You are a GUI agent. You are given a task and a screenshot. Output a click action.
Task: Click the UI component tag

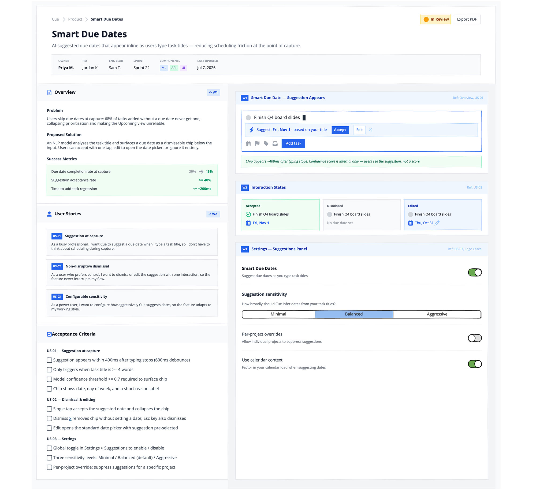point(183,68)
